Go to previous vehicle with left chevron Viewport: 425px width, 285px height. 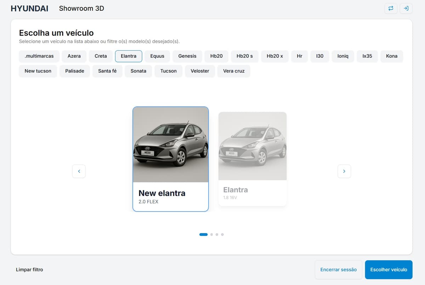click(x=79, y=171)
